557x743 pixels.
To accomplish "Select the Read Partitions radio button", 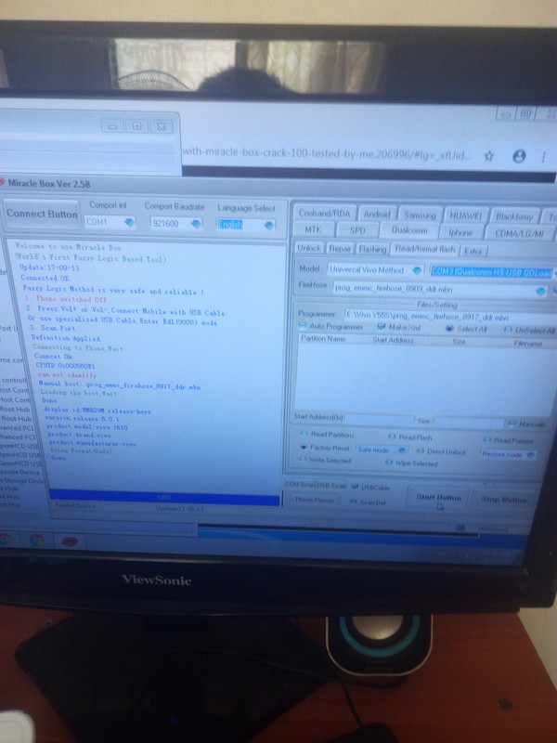I will (304, 434).
